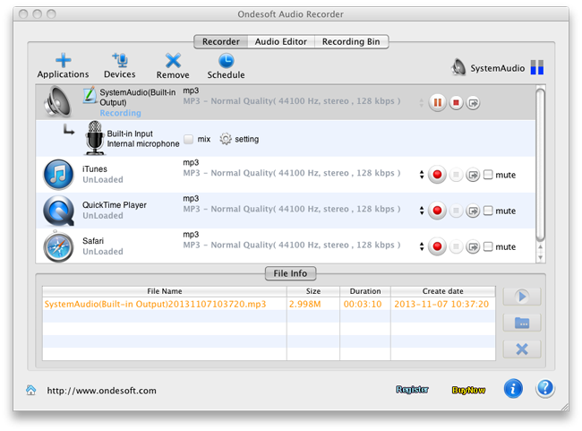Open microphone setting gear icon

226,139
